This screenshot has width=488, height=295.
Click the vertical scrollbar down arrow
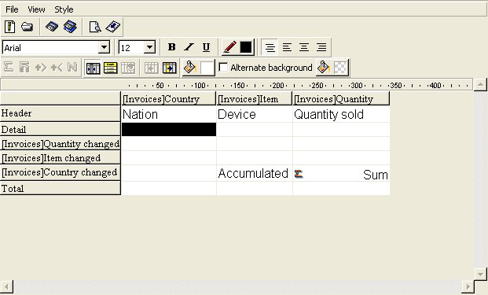tap(480, 274)
